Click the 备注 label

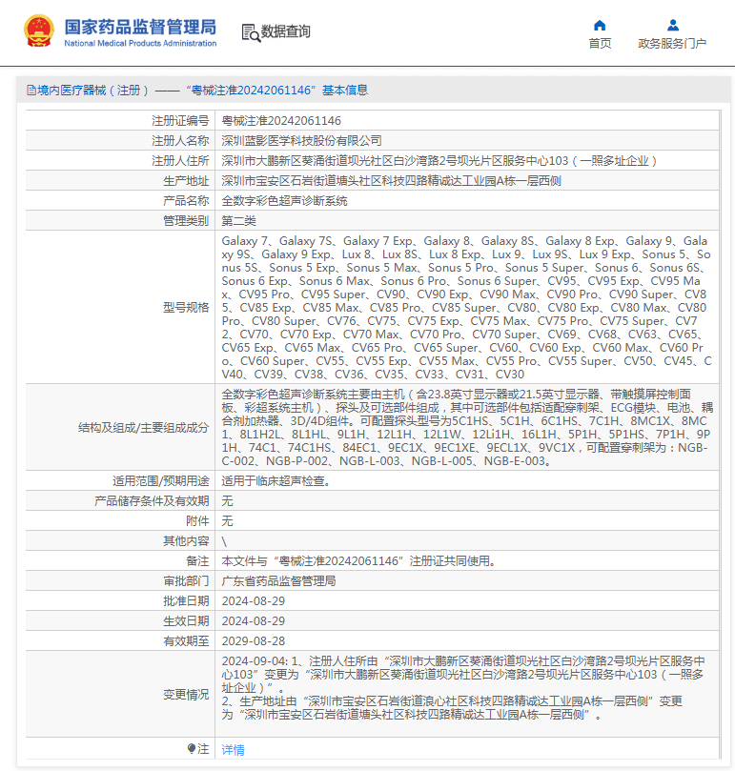(197, 561)
